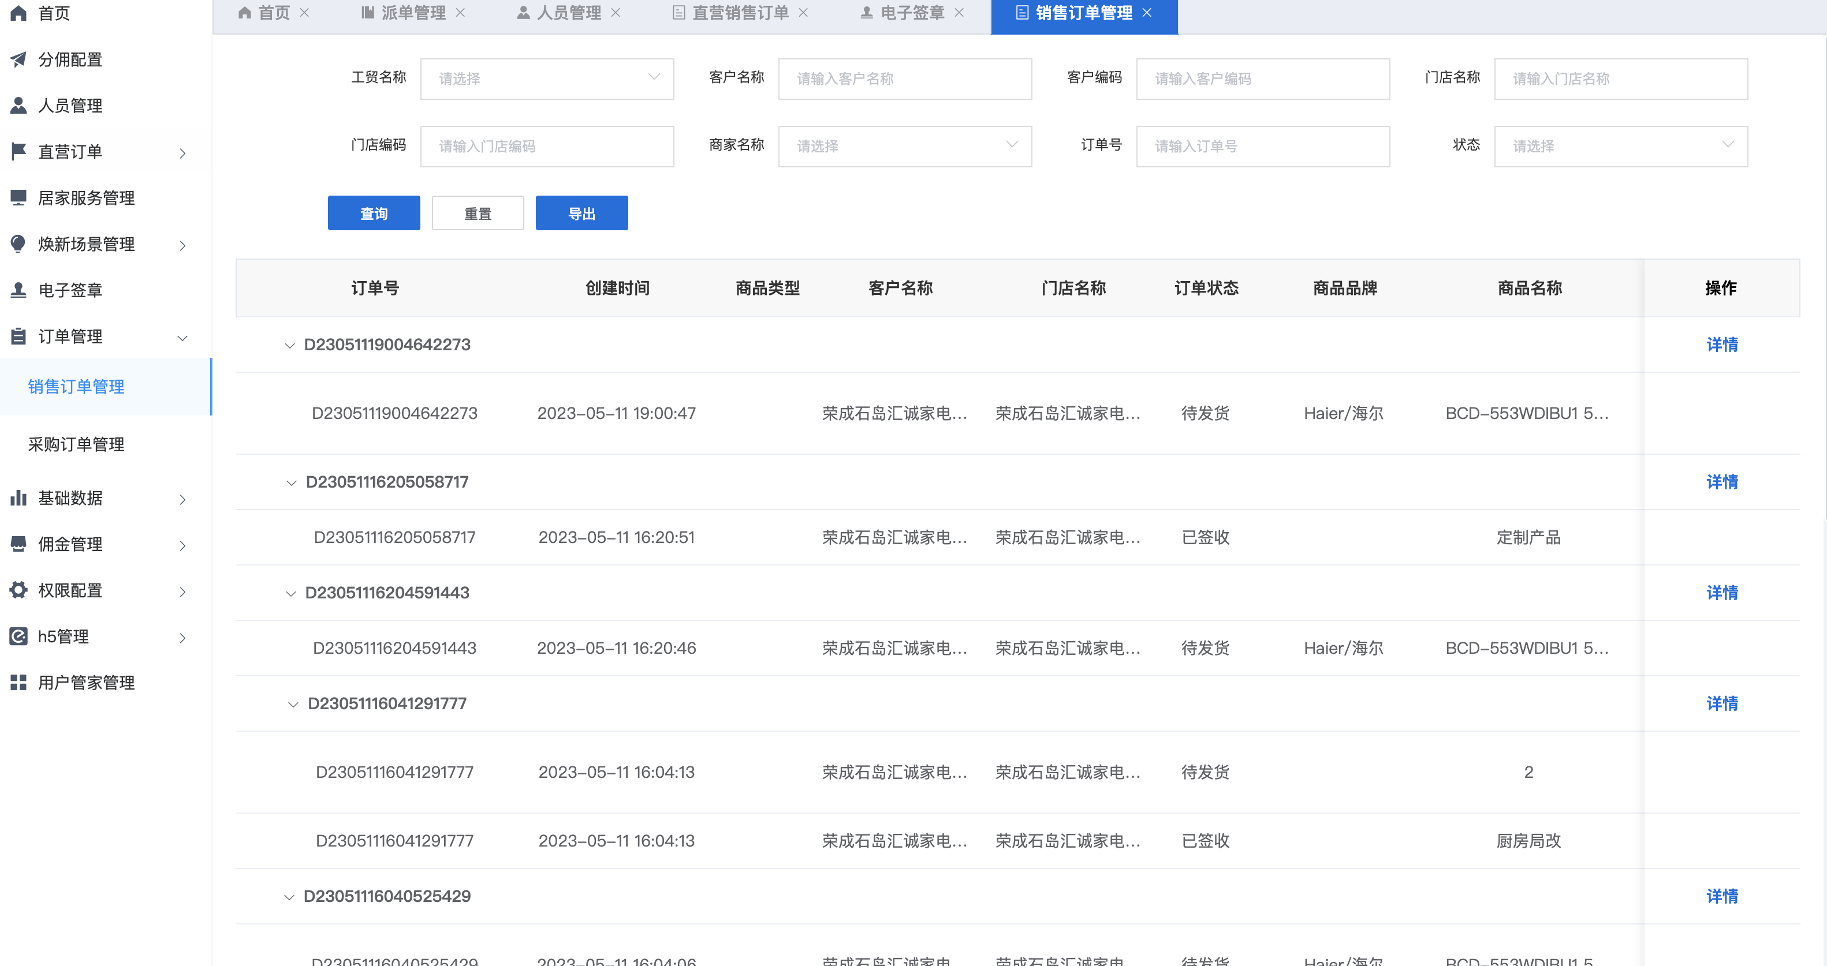Screen dimensions: 1827x966
Task: Close the 首页 tab
Action: point(304,13)
